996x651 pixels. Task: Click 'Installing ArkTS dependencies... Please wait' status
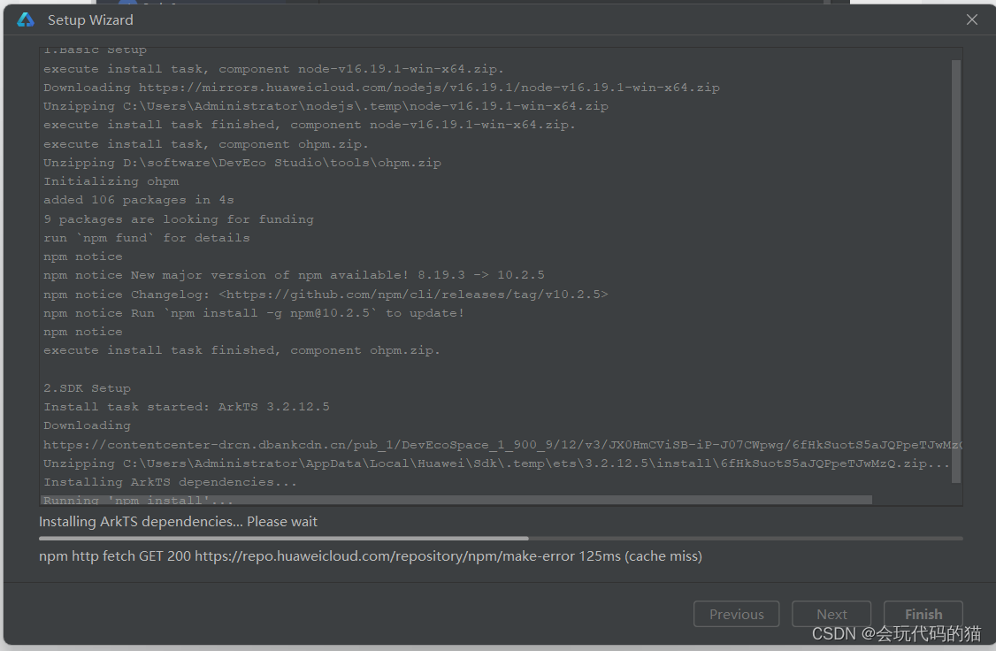coord(178,522)
